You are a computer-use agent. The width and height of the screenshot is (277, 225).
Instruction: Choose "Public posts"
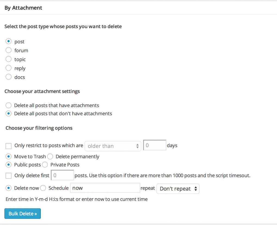(8, 165)
